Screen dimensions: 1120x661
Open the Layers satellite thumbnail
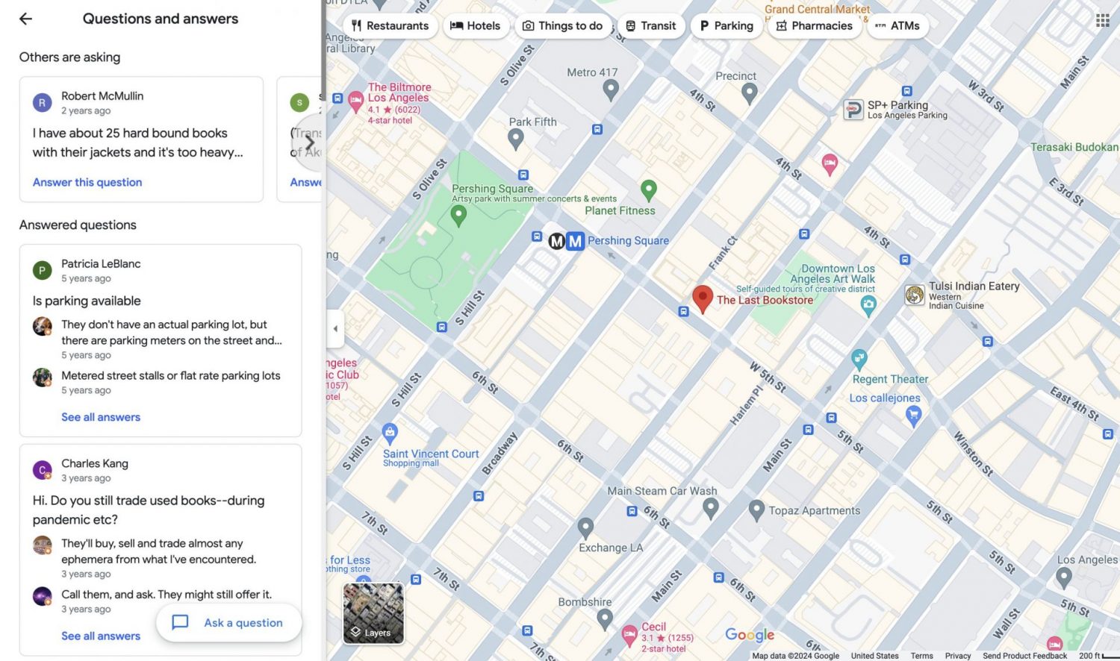(x=373, y=613)
